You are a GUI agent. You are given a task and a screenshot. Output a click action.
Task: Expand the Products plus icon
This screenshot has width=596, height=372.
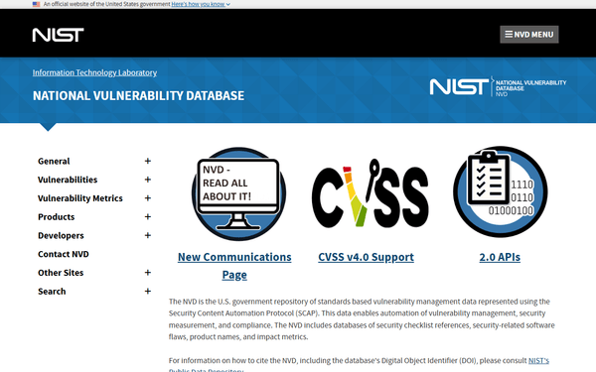tap(148, 216)
